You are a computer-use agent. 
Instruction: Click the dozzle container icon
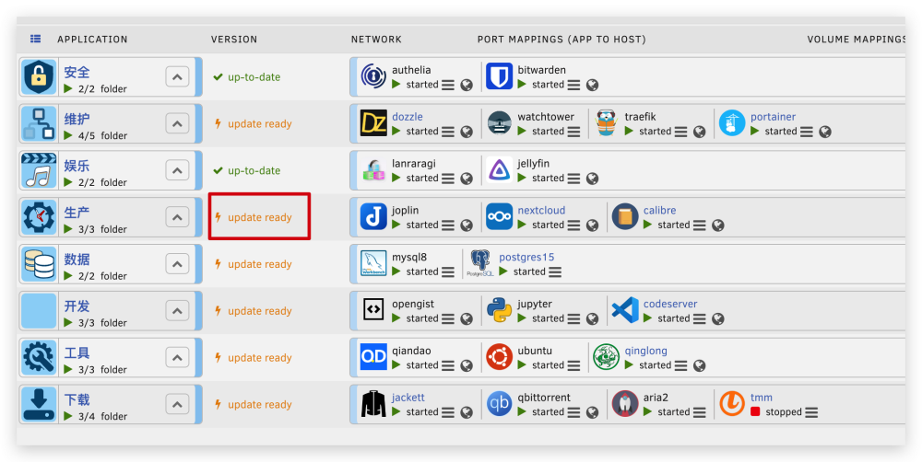click(373, 123)
